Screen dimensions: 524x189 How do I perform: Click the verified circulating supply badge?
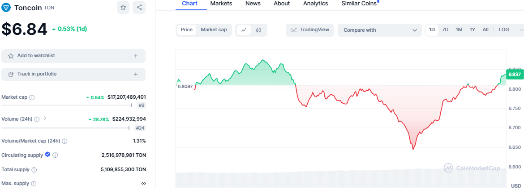(47, 155)
